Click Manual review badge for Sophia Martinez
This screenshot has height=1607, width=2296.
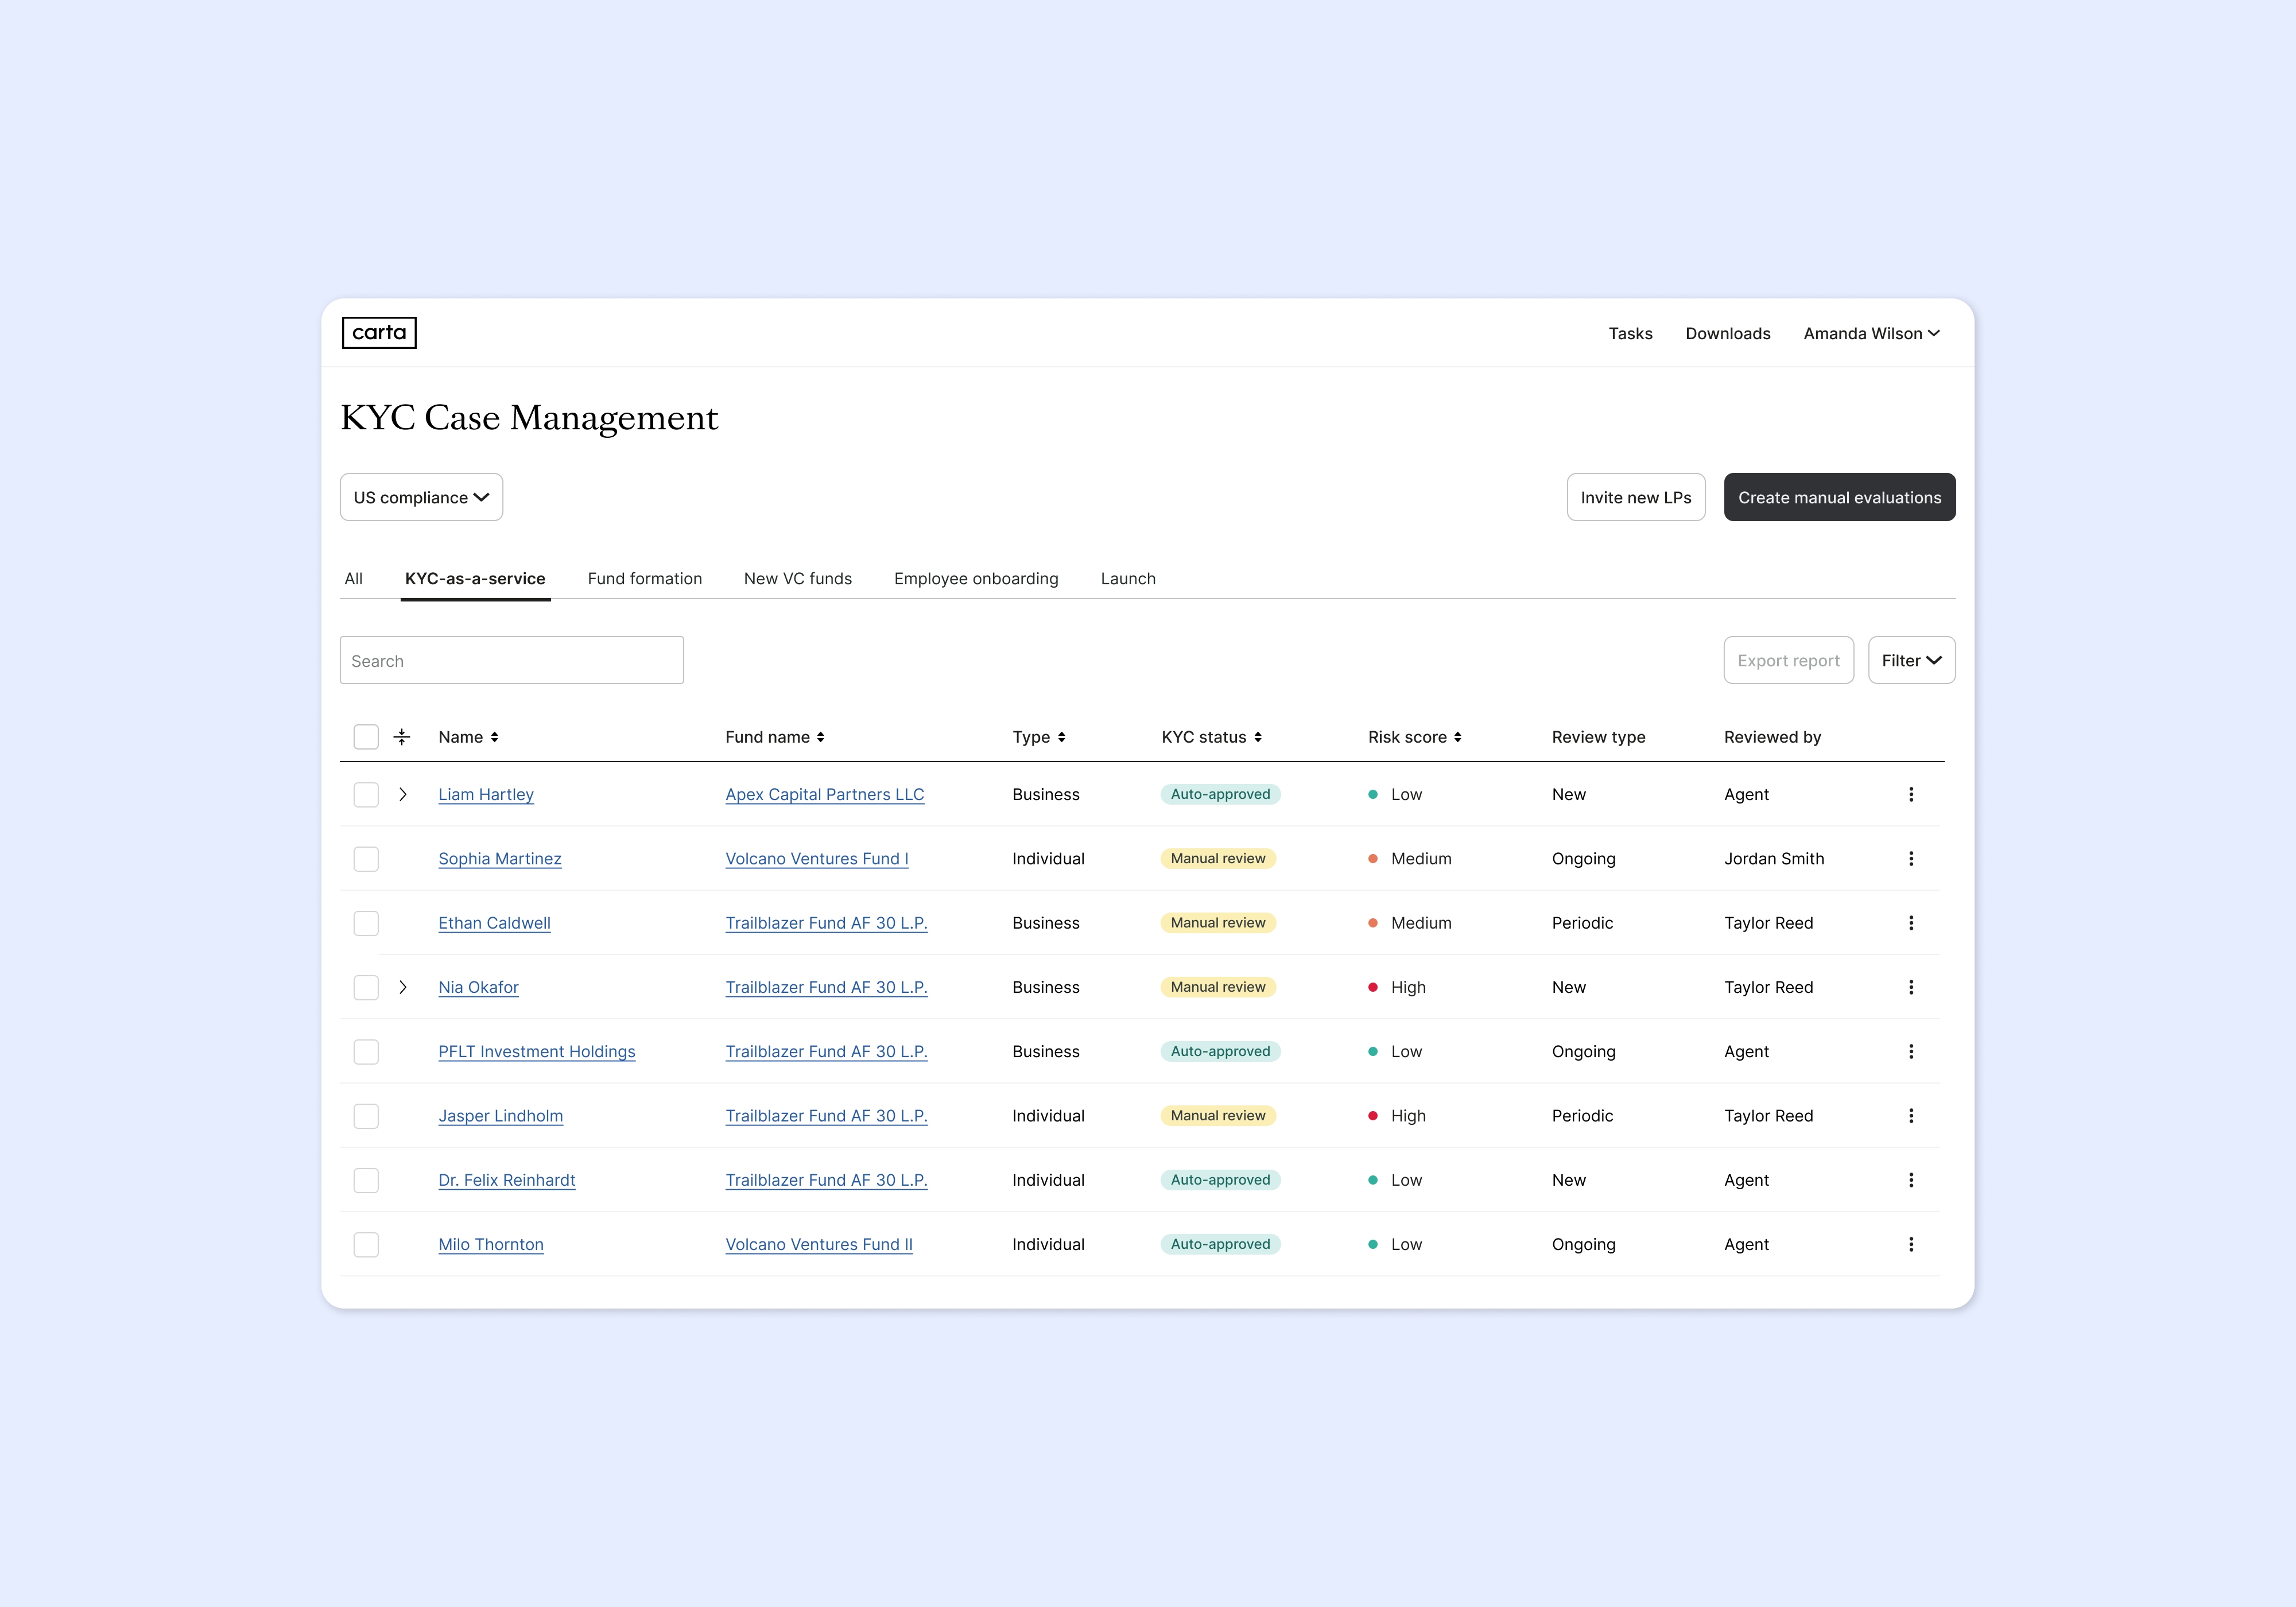1218,858
